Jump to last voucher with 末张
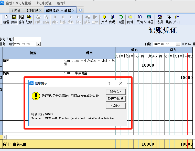This screenshot has width=195, height=151. pos(78,19)
